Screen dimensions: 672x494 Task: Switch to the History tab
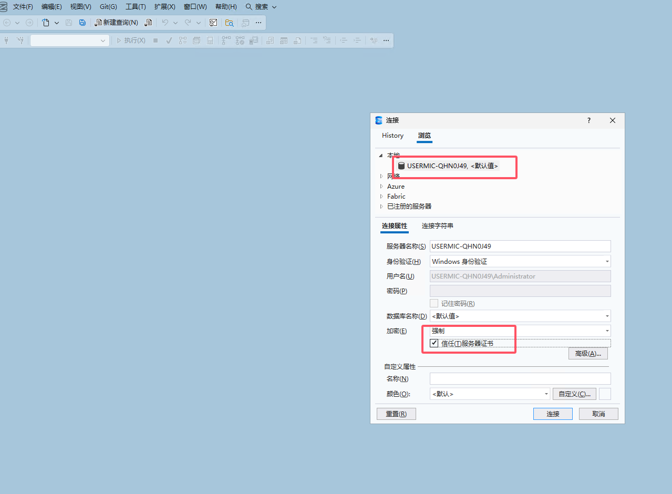(392, 136)
